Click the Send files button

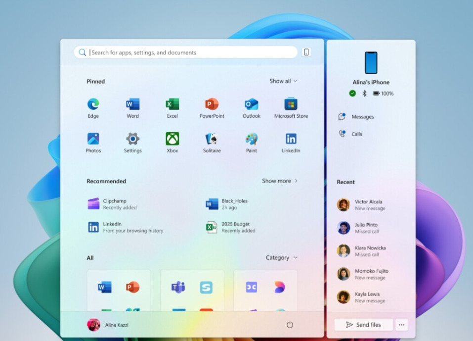(363, 325)
